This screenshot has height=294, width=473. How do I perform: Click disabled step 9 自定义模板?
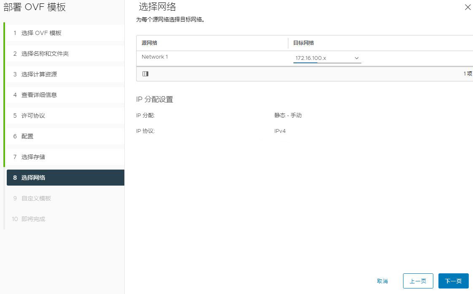click(36, 198)
